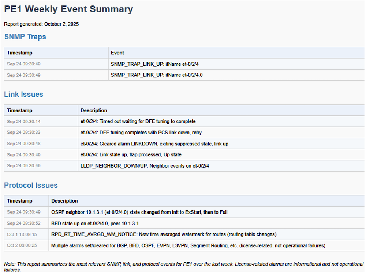Screen dimensions: 366x275
Task: Click the Protocol Issues Timestamp column header
Action: pos(19,201)
